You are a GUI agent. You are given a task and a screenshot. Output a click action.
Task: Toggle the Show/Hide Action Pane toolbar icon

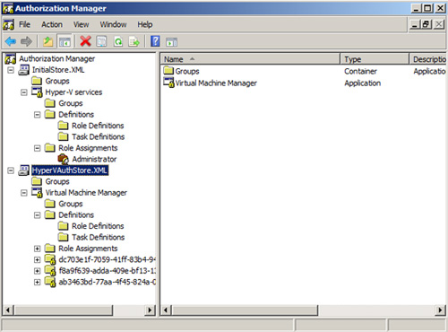[x=172, y=41]
